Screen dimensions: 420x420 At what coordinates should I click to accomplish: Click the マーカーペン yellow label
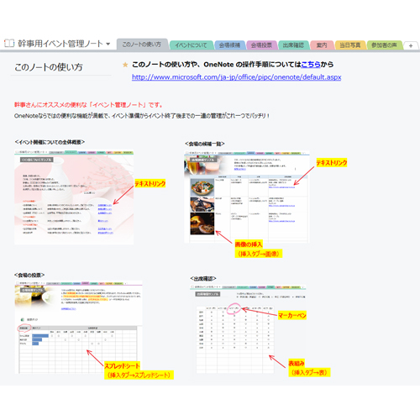click(x=292, y=316)
